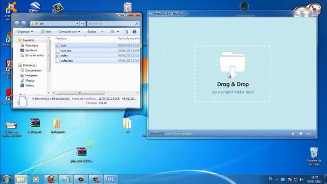The width and height of the screenshot is (327, 184).
Task: Click the change view icon in Explorer toolbar
Action: pos(112,32)
